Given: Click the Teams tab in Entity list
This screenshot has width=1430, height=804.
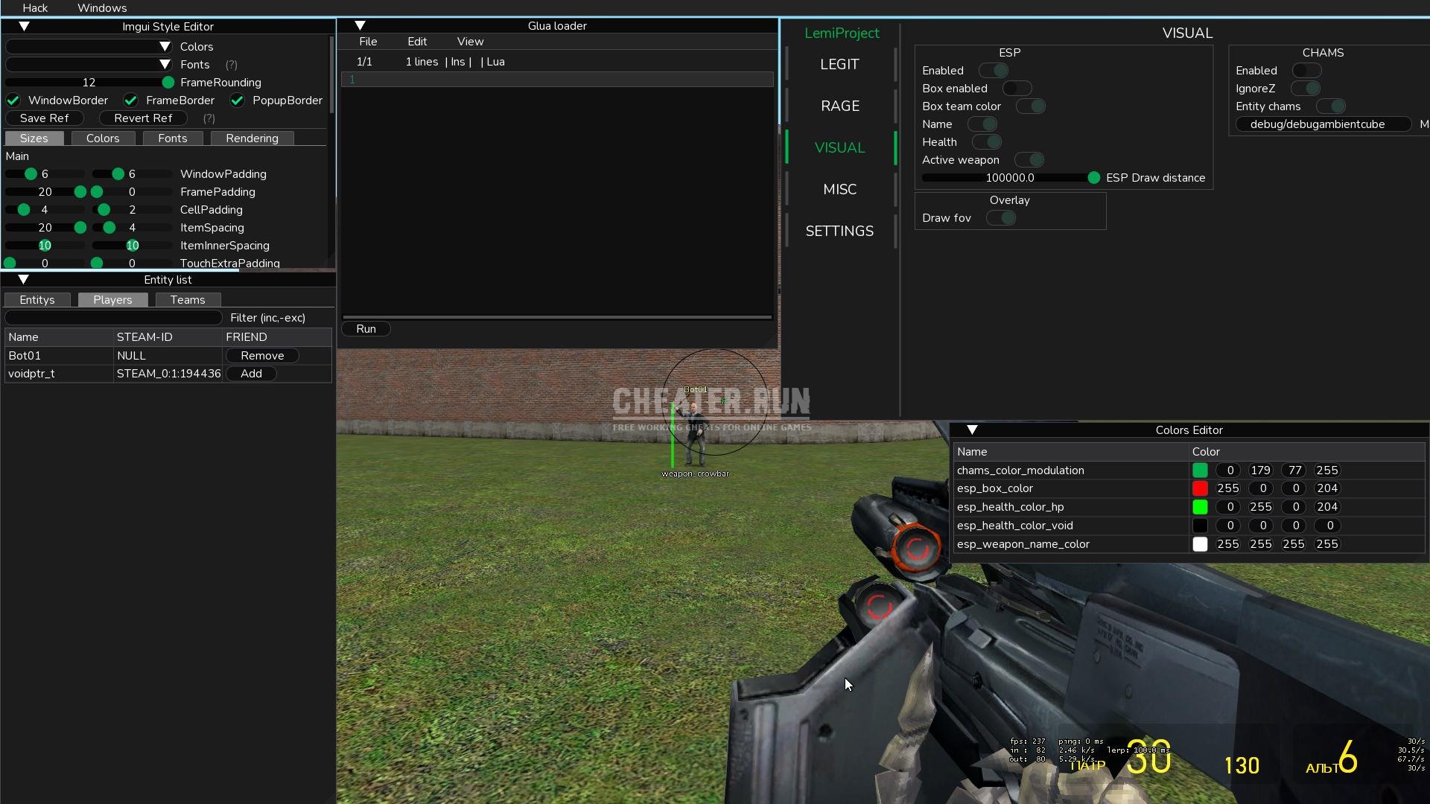Looking at the screenshot, I should pos(187,299).
